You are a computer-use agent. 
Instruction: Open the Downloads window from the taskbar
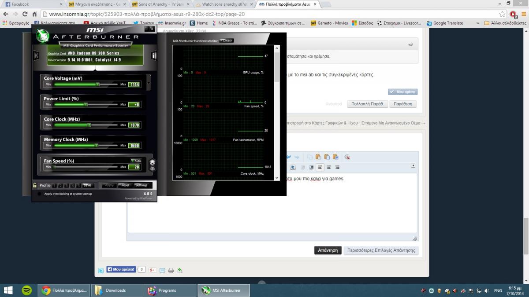[117, 290]
